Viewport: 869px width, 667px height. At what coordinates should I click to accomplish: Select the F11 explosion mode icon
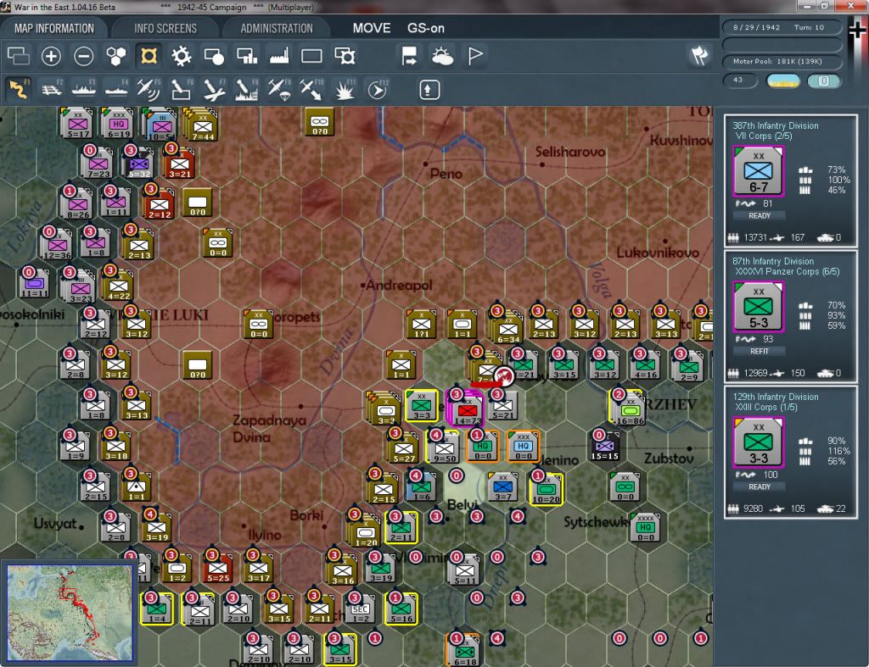click(345, 89)
